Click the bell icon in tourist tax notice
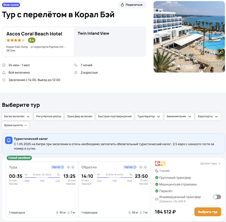This screenshot has height=222, width=226. click(8, 140)
